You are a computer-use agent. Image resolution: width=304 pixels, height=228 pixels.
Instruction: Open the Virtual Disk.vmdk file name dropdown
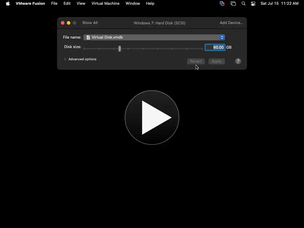(x=154, y=37)
